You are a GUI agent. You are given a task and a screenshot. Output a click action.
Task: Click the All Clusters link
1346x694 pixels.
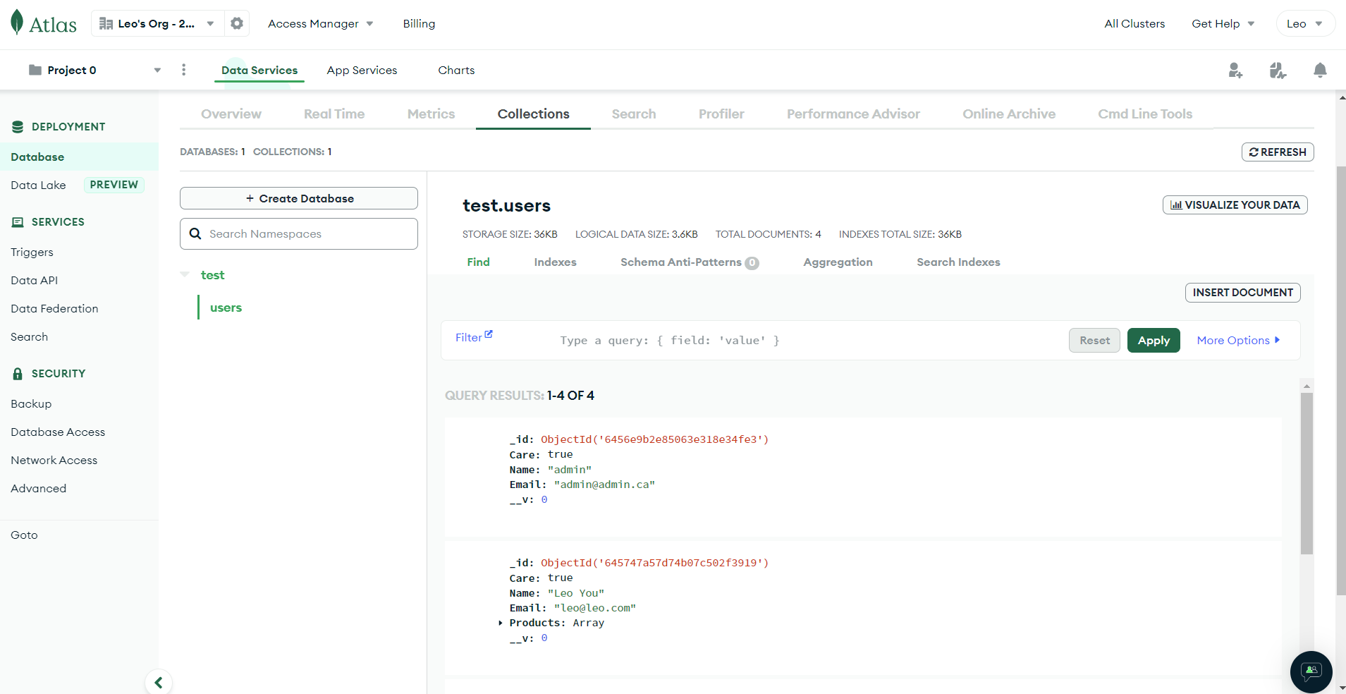pyautogui.click(x=1134, y=23)
